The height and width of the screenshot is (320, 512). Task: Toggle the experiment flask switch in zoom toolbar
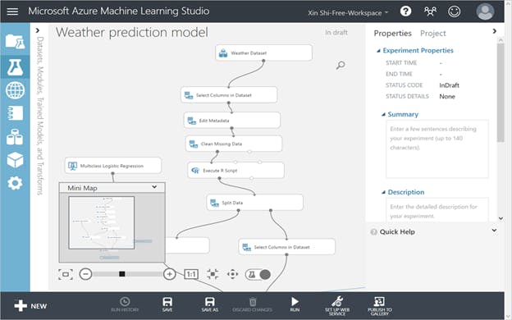(258, 275)
